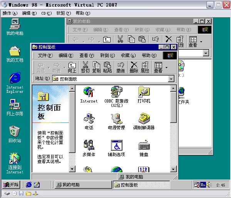Click the taskbar clock showing 2:45
The height and width of the screenshot is (198, 231).
click(x=221, y=185)
